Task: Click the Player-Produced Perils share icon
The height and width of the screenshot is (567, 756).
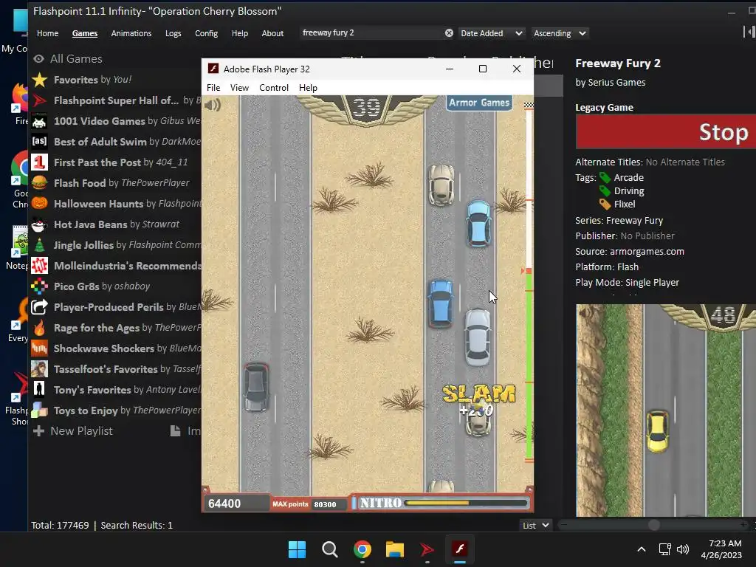Action: pyautogui.click(x=40, y=306)
